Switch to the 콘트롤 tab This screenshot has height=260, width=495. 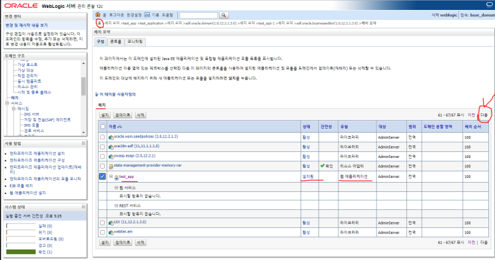click(115, 42)
